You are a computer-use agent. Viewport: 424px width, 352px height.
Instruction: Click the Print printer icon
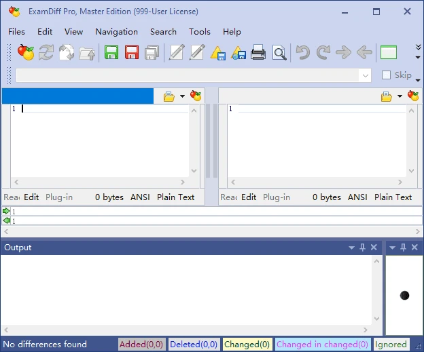click(258, 52)
